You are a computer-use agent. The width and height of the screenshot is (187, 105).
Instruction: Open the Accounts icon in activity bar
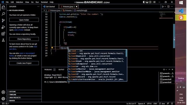(x=3, y=92)
